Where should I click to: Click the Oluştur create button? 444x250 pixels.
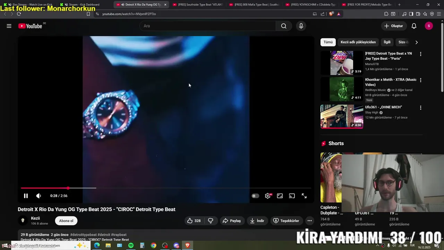click(x=394, y=26)
